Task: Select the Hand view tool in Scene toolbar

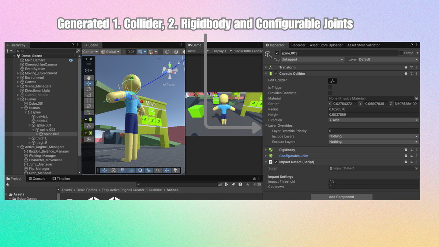Action: 89,78
